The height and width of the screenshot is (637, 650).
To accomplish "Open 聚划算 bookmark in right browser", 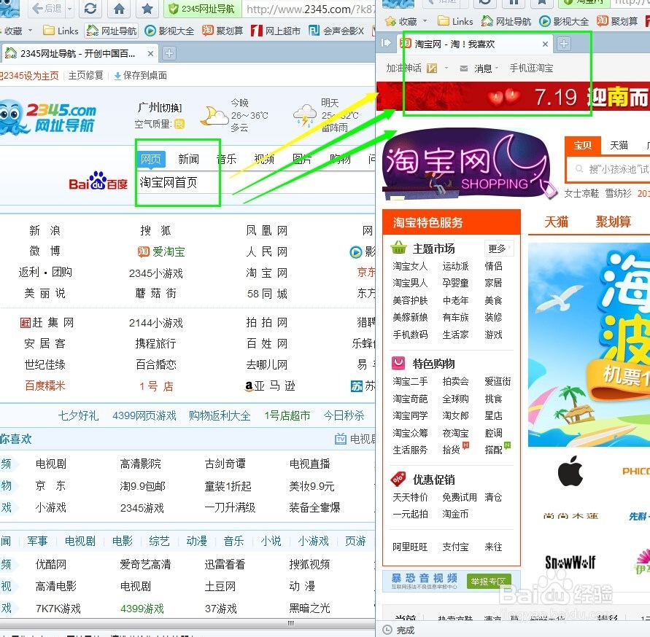I will click(617, 21).
